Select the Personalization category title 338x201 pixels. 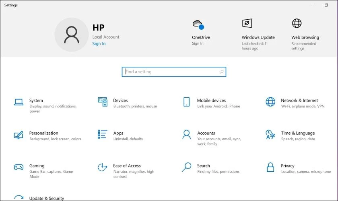44,133
